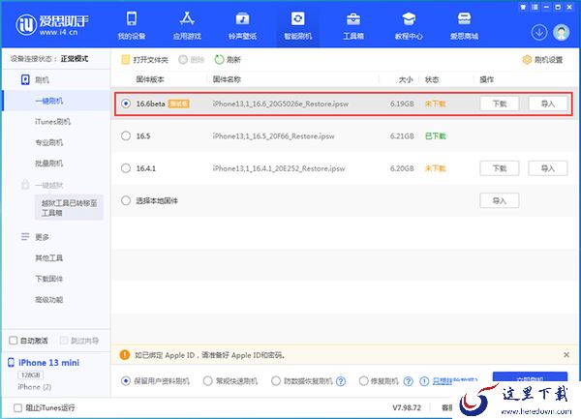Click the greyed-out 删除 delete icon
Image resolution: width=581 pixels, height=419 pixels.
pyautogui.click(x=183, y=60)
